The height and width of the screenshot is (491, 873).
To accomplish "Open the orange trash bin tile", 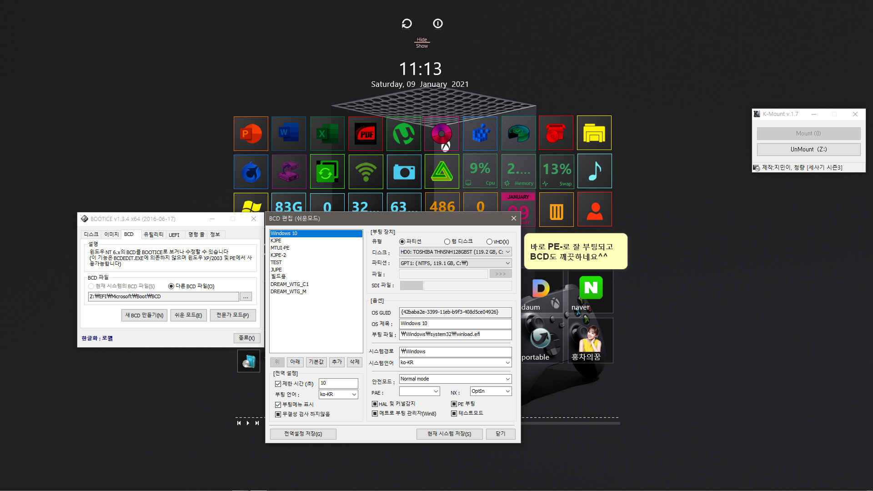I will tap(557, 210).
